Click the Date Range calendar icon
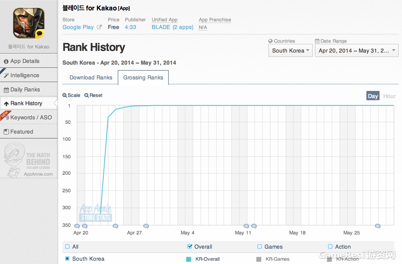The height and width of the screenshot is (264, 402). tap(317, 41)
